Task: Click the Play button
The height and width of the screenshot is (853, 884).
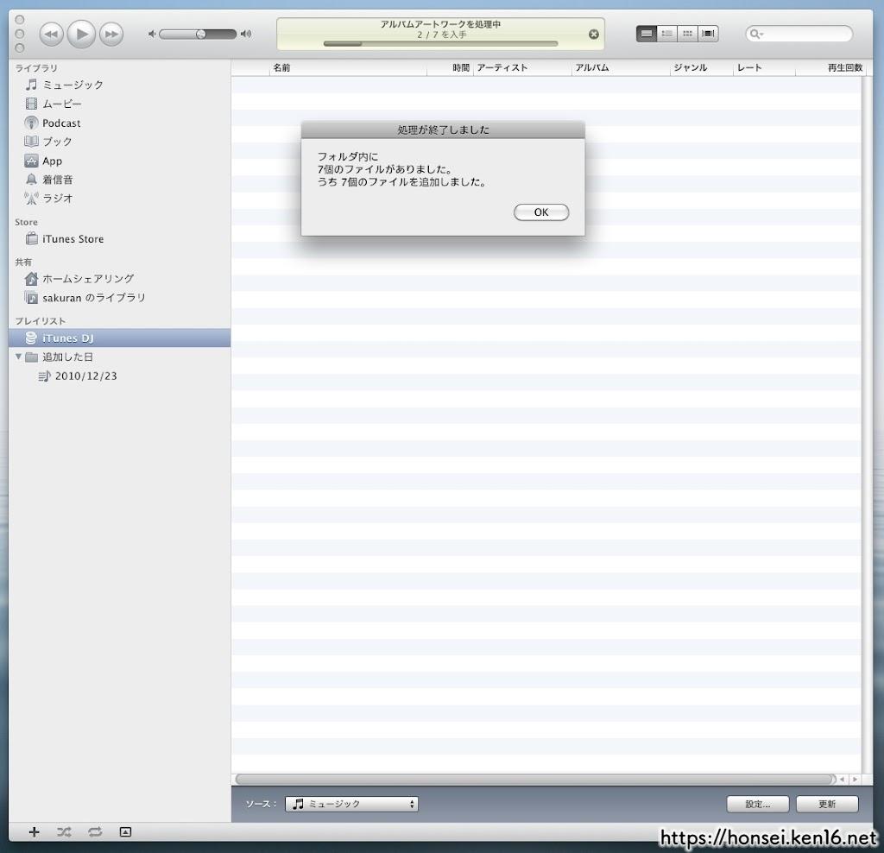Action: (81, 34)
